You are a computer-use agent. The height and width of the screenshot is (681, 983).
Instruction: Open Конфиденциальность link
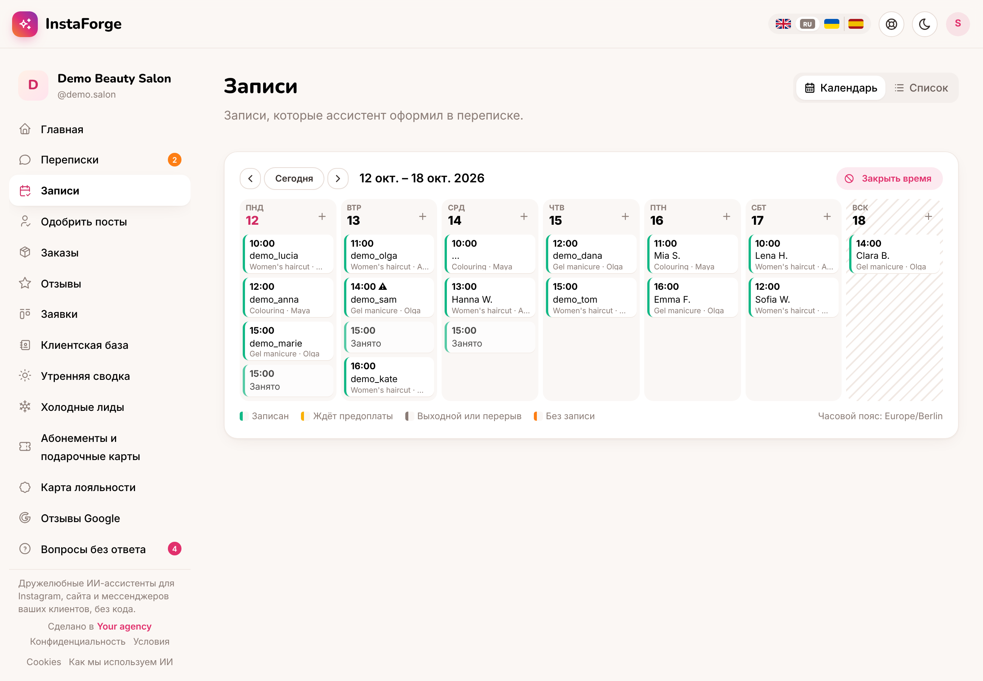click(x=78, y=642)
